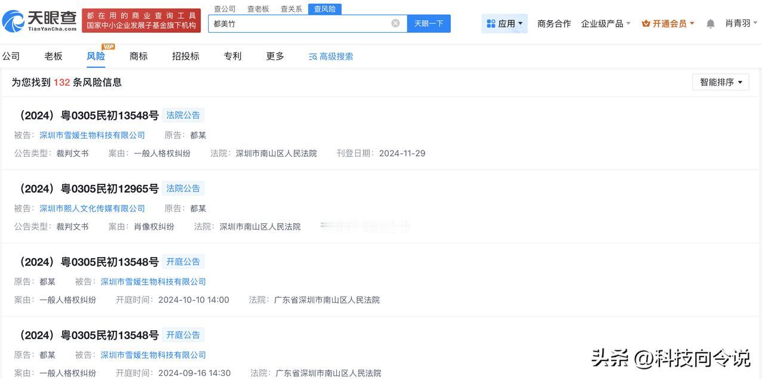
Task: Clear the search box with the X icon
Action: pos(395,23)
